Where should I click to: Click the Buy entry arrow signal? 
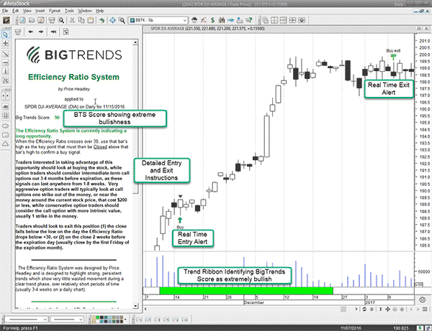(x=180, y=220)
